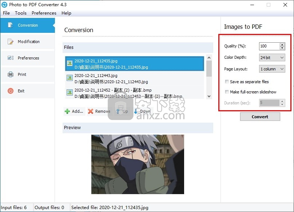Click the Down button label
The width and height of the screenshot is (294, 212).
[145, 111]
